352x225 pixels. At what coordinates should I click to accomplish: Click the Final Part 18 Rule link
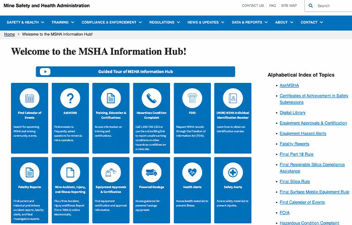[297, 154]
